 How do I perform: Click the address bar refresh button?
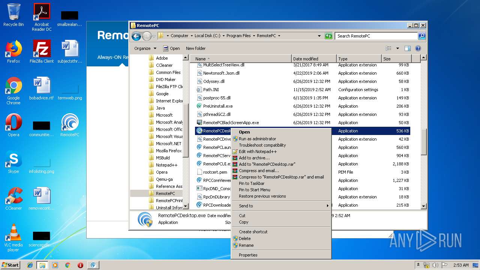tap(328, 36)
